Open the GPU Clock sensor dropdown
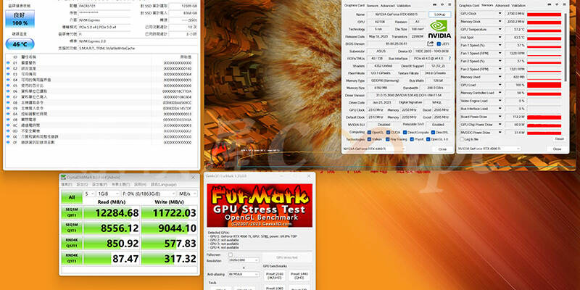This screenshot has height=290, width=580. tap(500, 13)
